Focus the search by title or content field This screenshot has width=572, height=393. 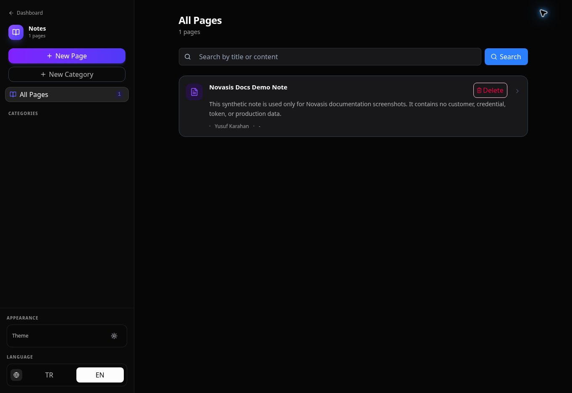(330, 57)
